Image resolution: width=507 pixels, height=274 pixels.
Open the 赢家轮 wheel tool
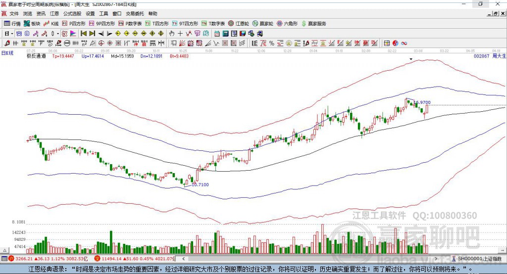[x=263, y=24]
